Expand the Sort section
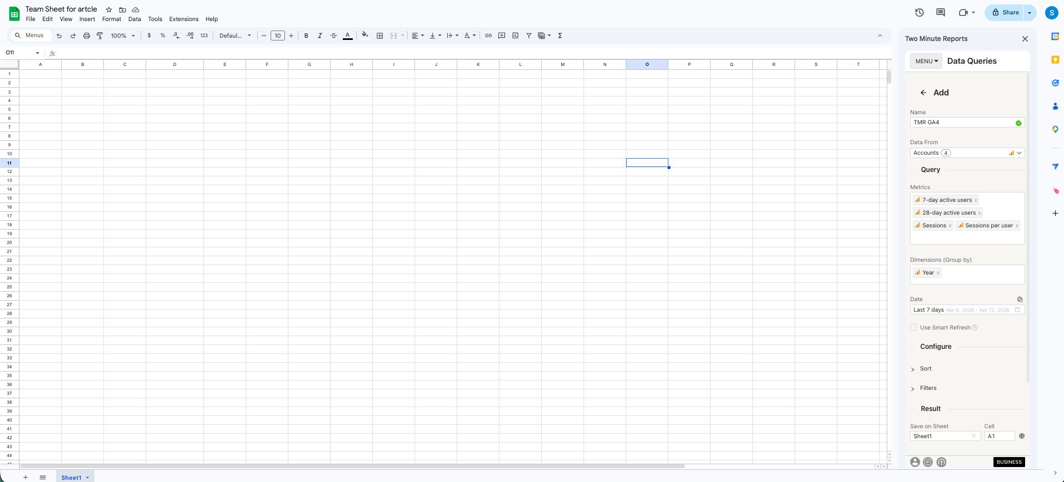Viewport: 1064px width, 482px height. point(925,368)
